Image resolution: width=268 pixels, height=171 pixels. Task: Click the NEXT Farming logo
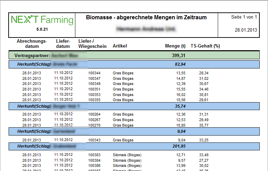click(x=42, y=20)
